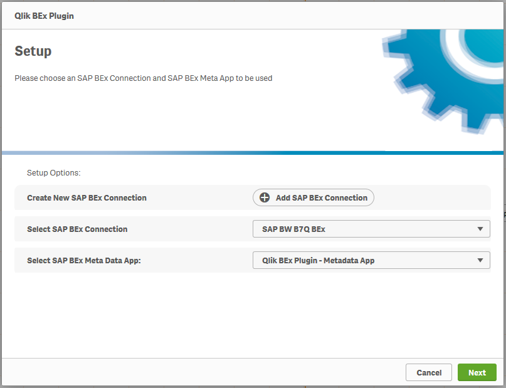Expand the connection dropdown using its arrow
Viewport: 506px width, 388px height.
point(480,229)
